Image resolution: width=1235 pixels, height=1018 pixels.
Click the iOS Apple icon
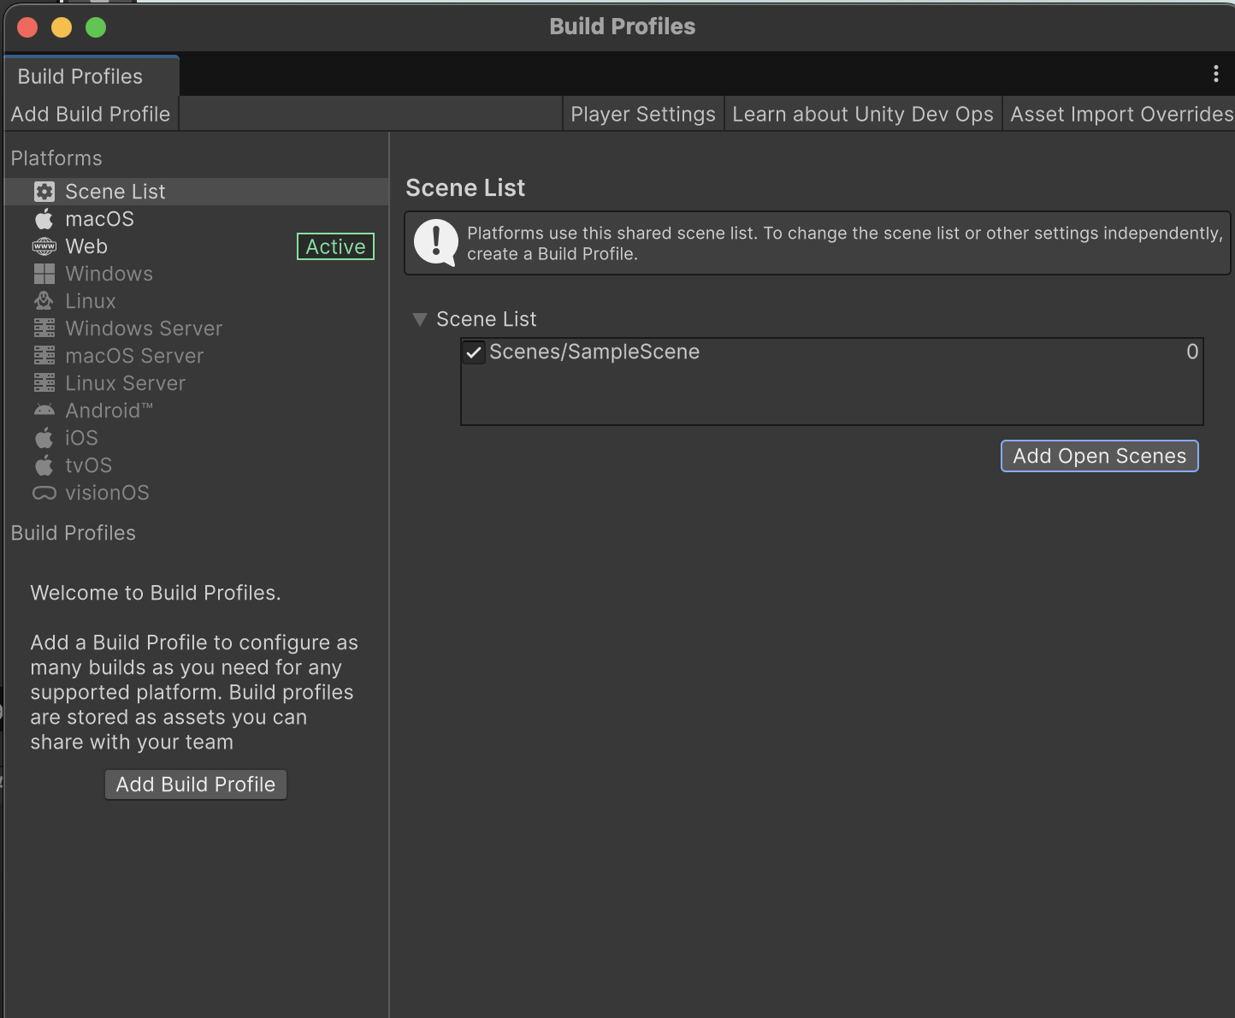point(44,438)
